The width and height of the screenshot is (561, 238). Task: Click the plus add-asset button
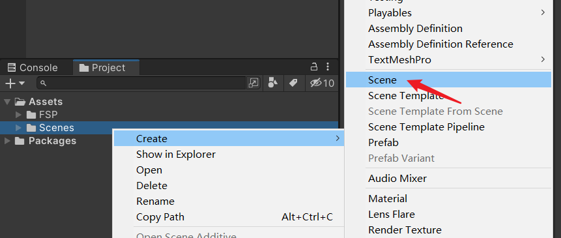tap(10, 83)
